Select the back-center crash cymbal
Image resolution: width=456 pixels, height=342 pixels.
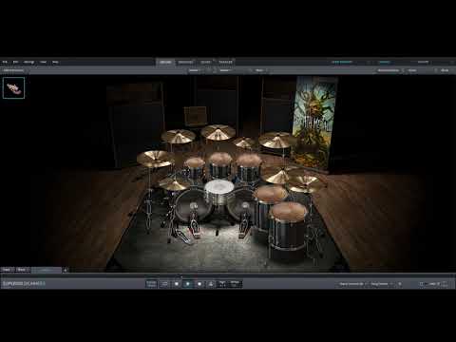coord(218,132)
